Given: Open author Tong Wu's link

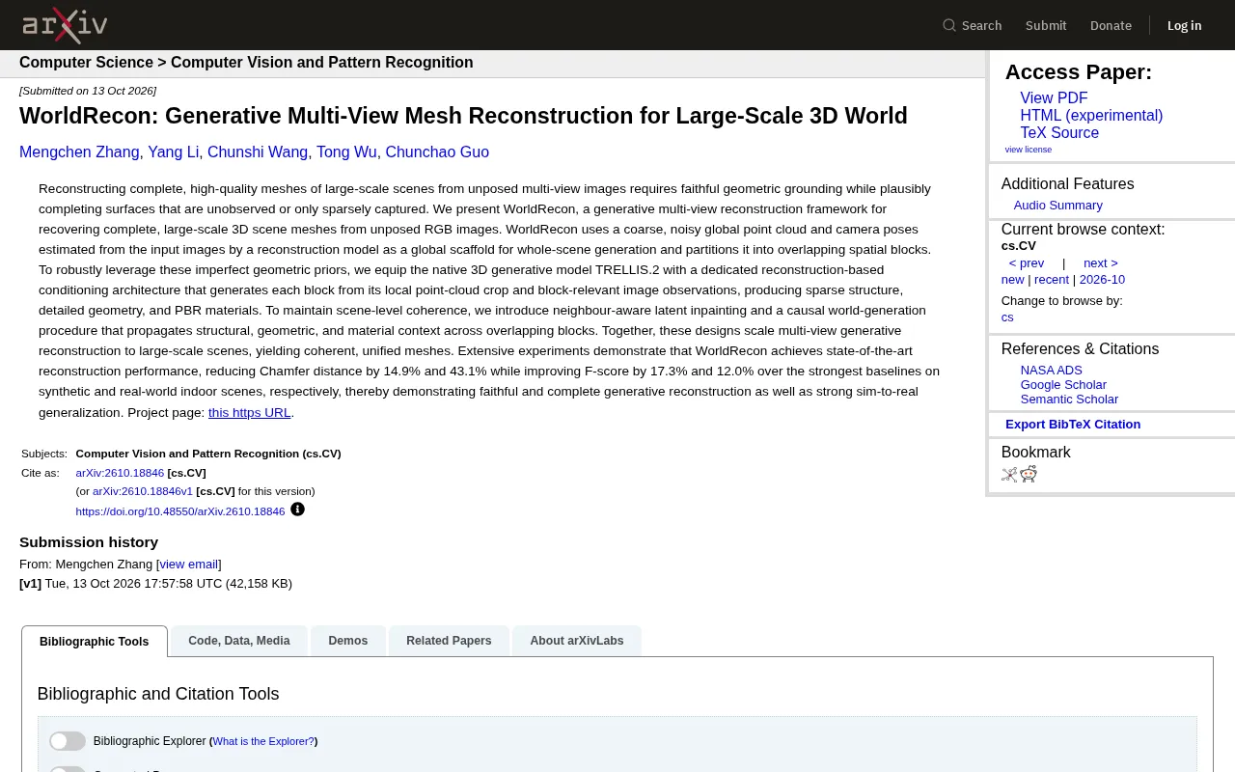Looking at the screenshot, I should click(347, 152).
